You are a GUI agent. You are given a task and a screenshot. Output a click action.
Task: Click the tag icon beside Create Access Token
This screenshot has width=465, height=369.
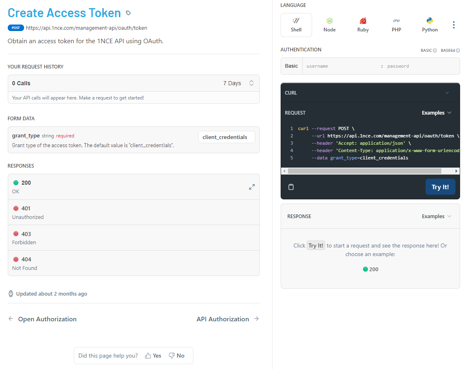(x=128, y=13)
